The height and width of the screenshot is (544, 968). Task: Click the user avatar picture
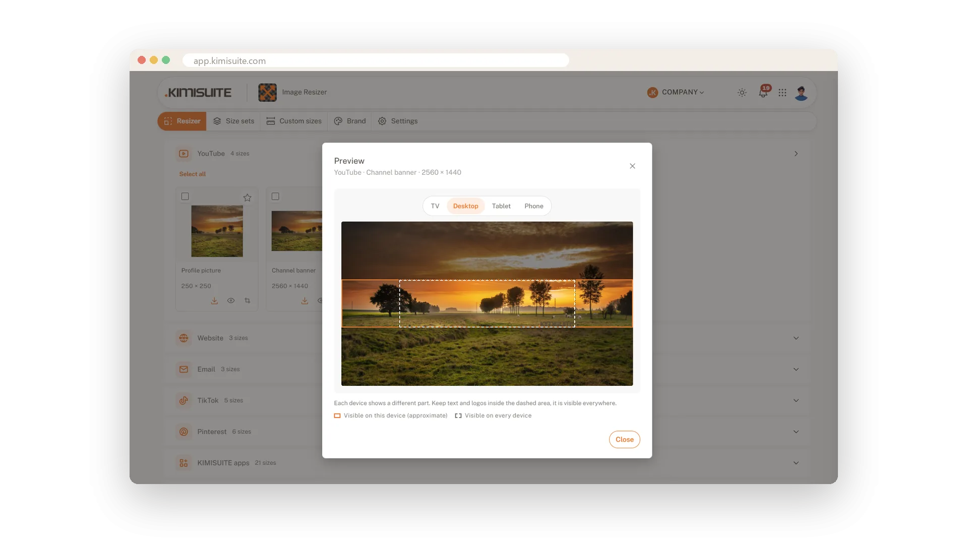pos(801,93)
